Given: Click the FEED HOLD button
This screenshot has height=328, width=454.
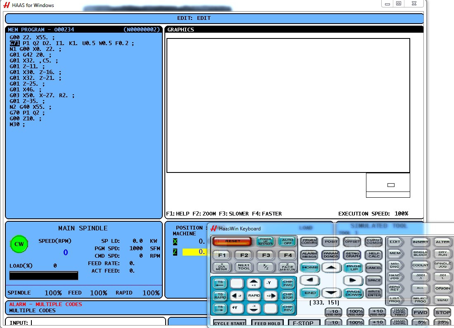Looking at the screenshot, I should coord(268,323).
